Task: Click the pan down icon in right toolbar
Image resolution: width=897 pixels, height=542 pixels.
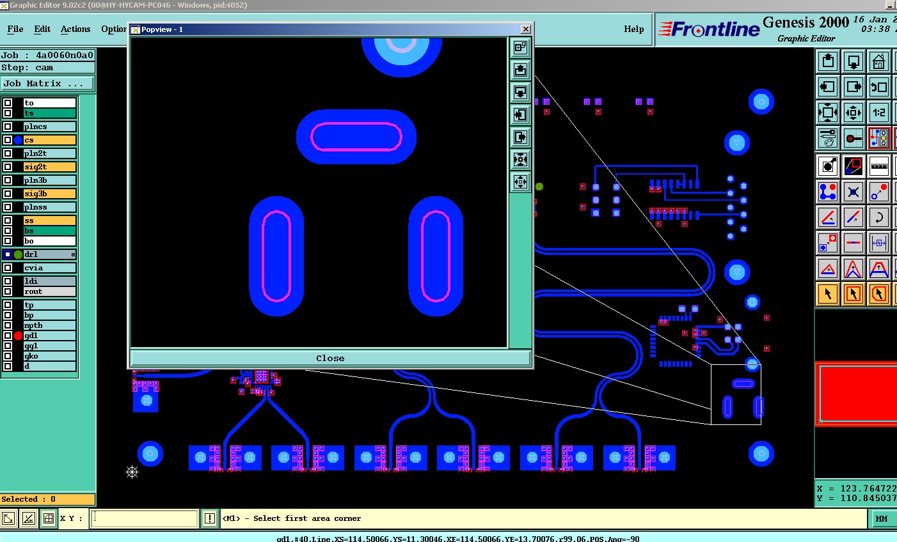Action: (853, 62)
